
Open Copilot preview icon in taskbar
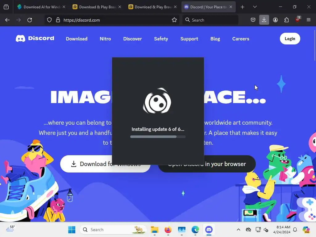click(306, 230)
